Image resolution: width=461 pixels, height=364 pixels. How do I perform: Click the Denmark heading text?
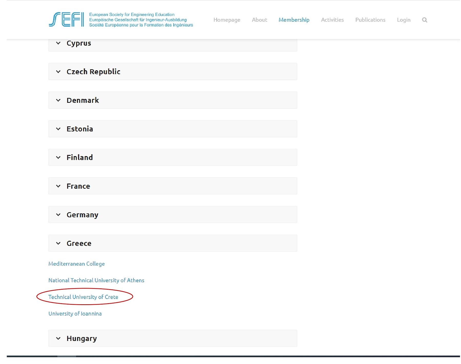(x=83, y=100)
